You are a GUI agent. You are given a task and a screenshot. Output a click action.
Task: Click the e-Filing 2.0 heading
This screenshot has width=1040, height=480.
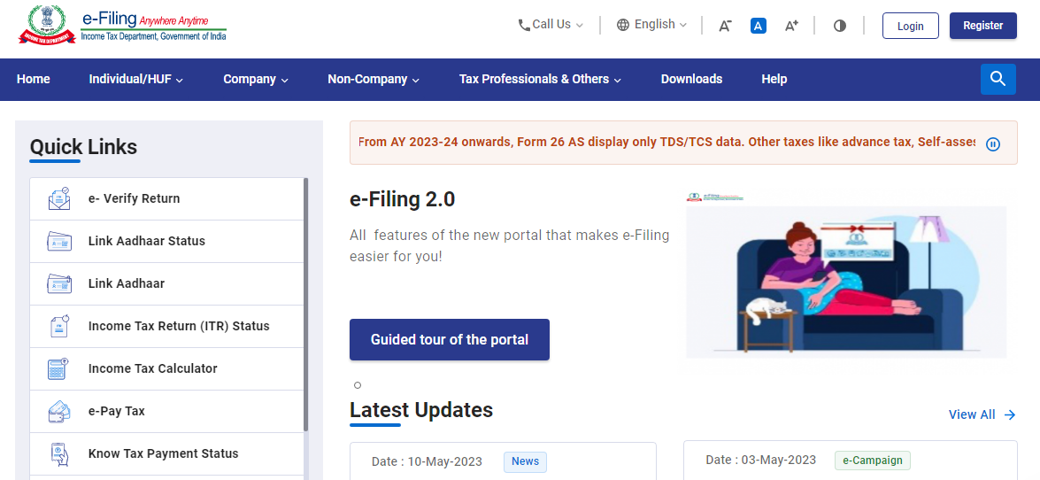point(402,199)
